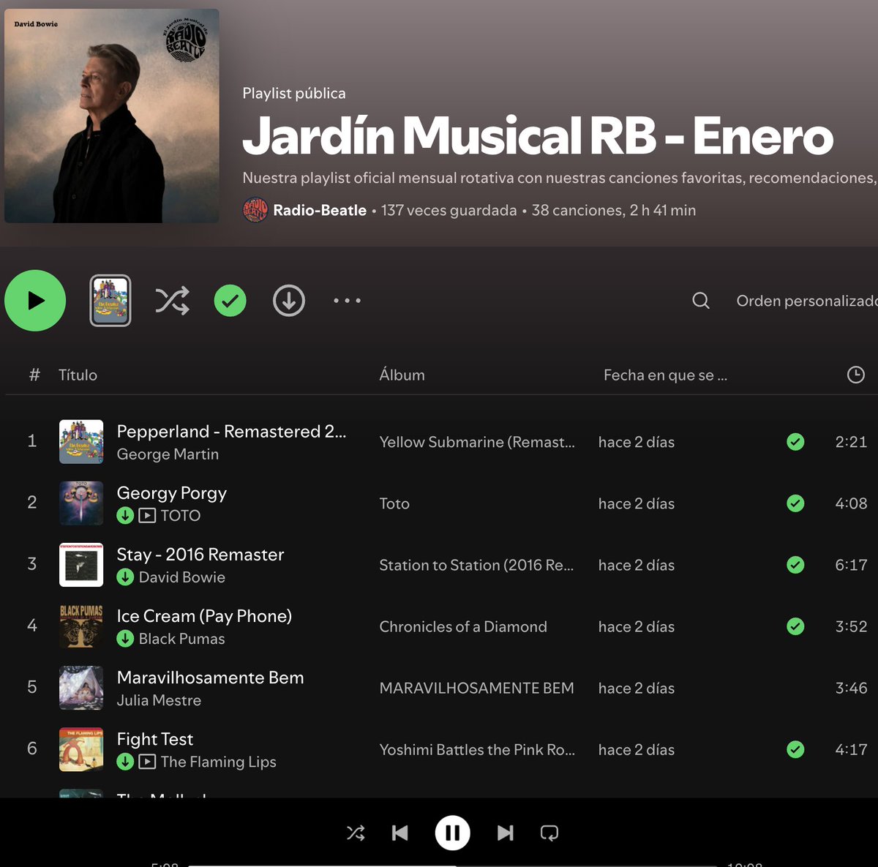Toggle saved checkmark for Fight Test row
This screenshot has width=878, height=867.
[x=795, y=749]
